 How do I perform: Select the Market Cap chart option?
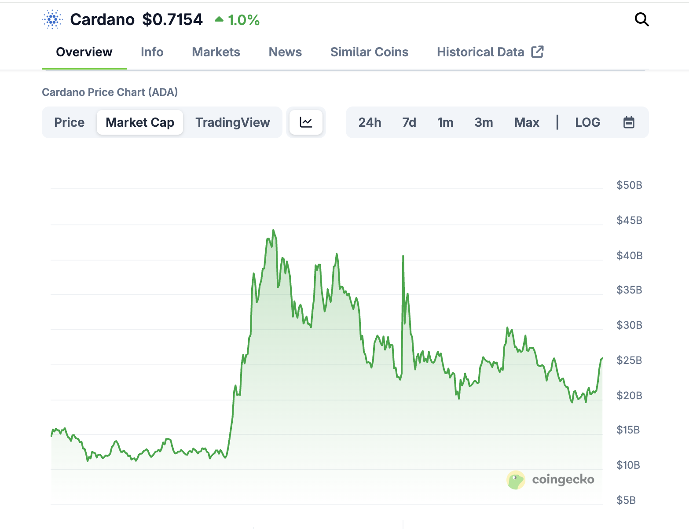[140, 122]
